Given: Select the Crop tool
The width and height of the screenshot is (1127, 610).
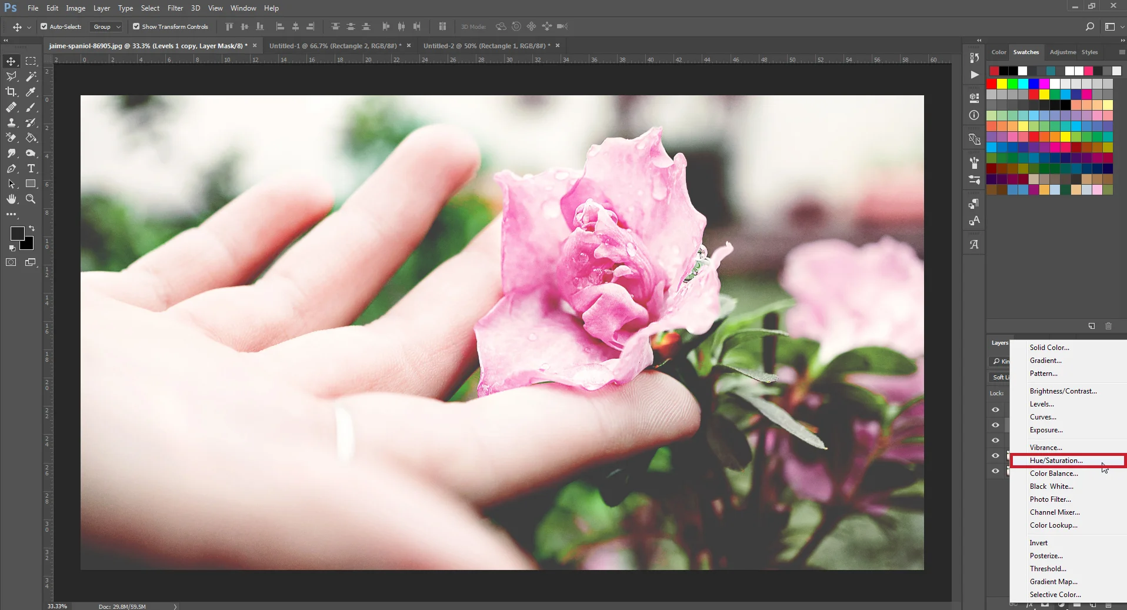Looking at the screenshot, I should (x=11, y=92).
